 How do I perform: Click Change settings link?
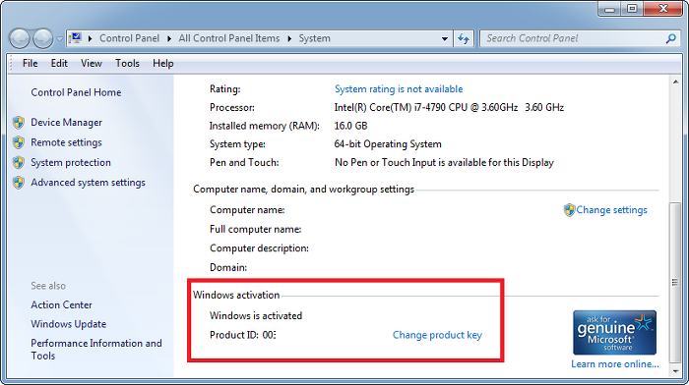pyautogui.click(x=611, y=210)
